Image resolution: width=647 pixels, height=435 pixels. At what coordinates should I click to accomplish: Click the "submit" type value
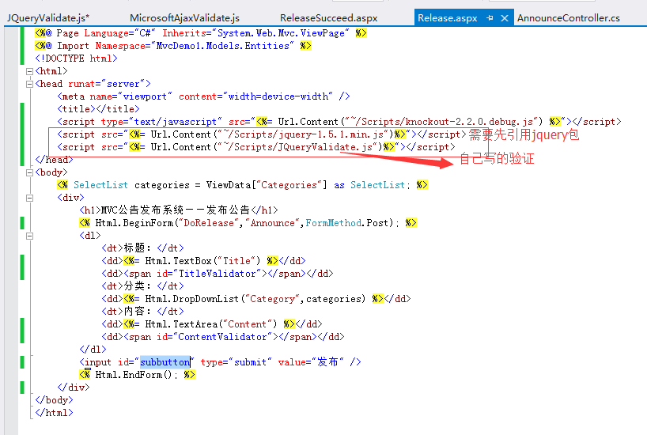[x=251, y=362]
